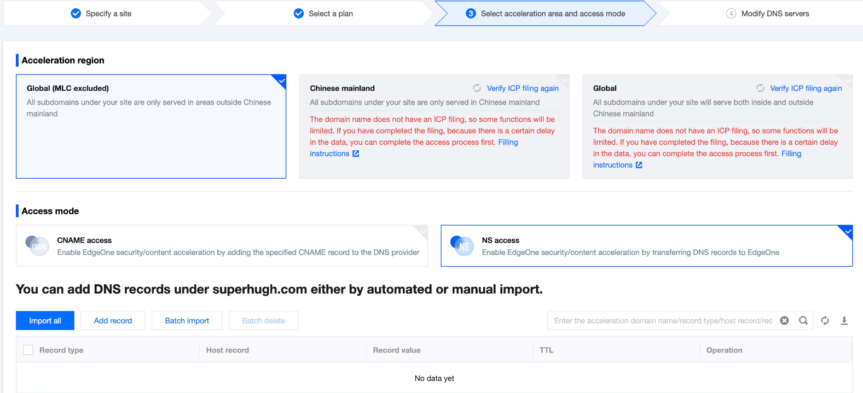Image resolution: width=863 pixels, height=393 pixels.
Task: Click the CNAME access icon
Action: 37,246
